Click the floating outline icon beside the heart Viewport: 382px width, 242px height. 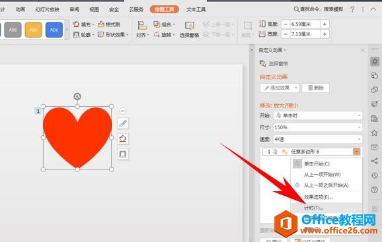coord(123,154)
